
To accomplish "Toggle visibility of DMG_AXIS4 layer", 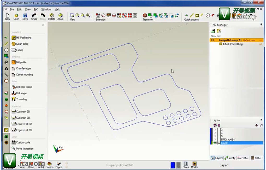I will point(215,139).
